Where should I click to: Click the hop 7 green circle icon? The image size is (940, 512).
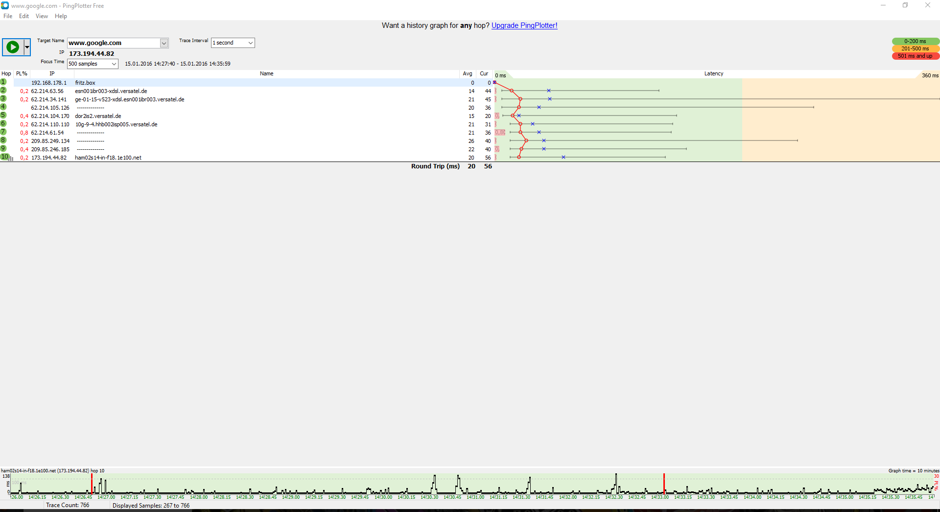click(x=3, y=132)
